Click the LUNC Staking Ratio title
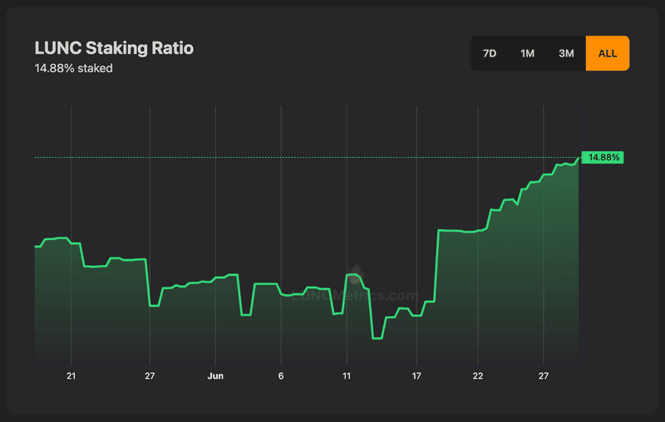Screen dimensions: 665x422 pos(114,48)
